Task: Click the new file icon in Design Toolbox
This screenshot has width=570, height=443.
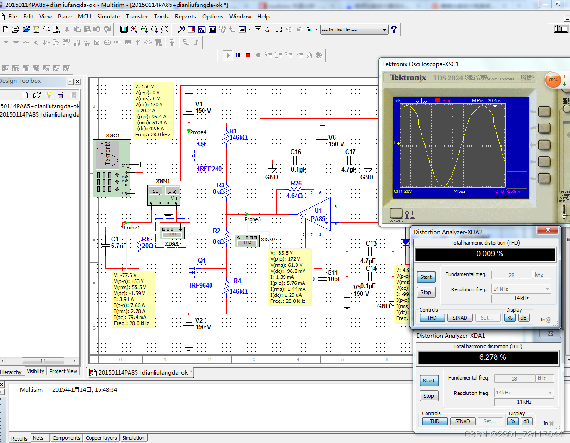Action: (x=26, y=95)
